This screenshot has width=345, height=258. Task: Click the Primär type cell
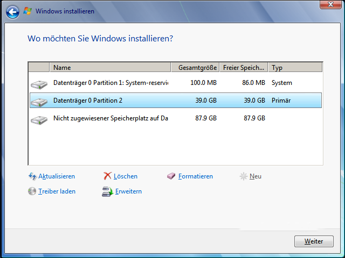pyautogui.click(x=281, y=101)
